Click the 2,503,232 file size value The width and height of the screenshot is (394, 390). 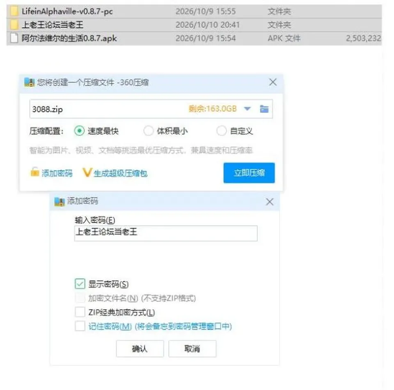coord(363,39)
